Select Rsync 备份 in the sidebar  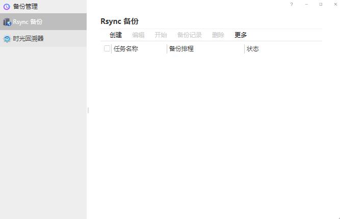(43, 22)
